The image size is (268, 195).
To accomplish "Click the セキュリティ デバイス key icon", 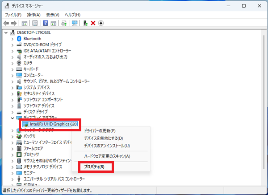I will click(x=19, y=93).
